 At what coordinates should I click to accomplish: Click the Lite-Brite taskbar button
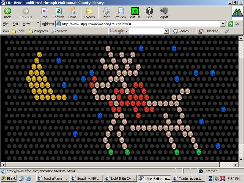(x=155, y=178)
